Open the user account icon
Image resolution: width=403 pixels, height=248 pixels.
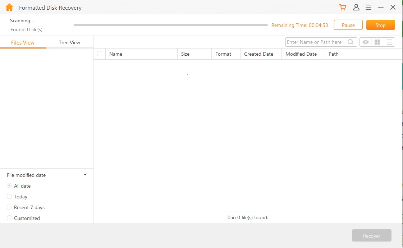tap(356, 8)
